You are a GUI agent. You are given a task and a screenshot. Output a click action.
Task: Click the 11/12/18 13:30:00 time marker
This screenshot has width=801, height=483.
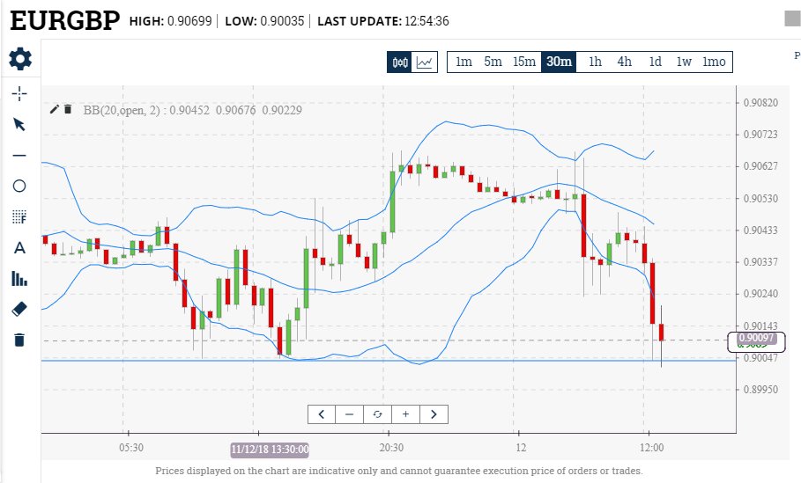(x=270, y=450)
